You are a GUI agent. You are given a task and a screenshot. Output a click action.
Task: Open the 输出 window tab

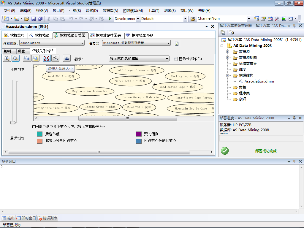pyautogui.click(x=8, y=218)
